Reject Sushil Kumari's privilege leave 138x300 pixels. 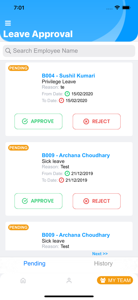[x=97, y=121]
